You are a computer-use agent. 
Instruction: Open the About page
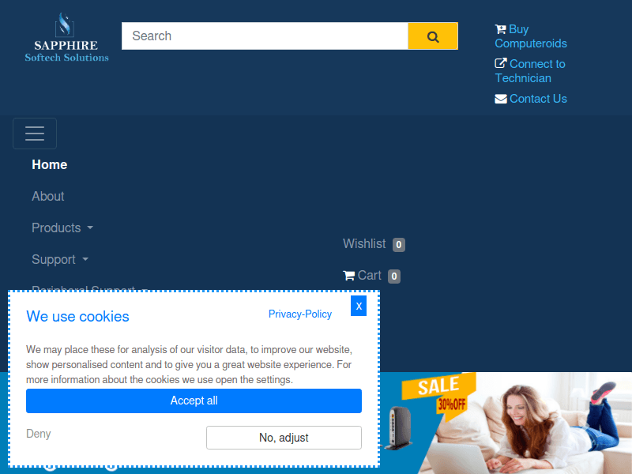coord(48,196)
